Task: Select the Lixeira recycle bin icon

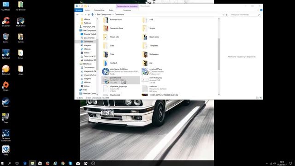Action: (x=6, y=38)
